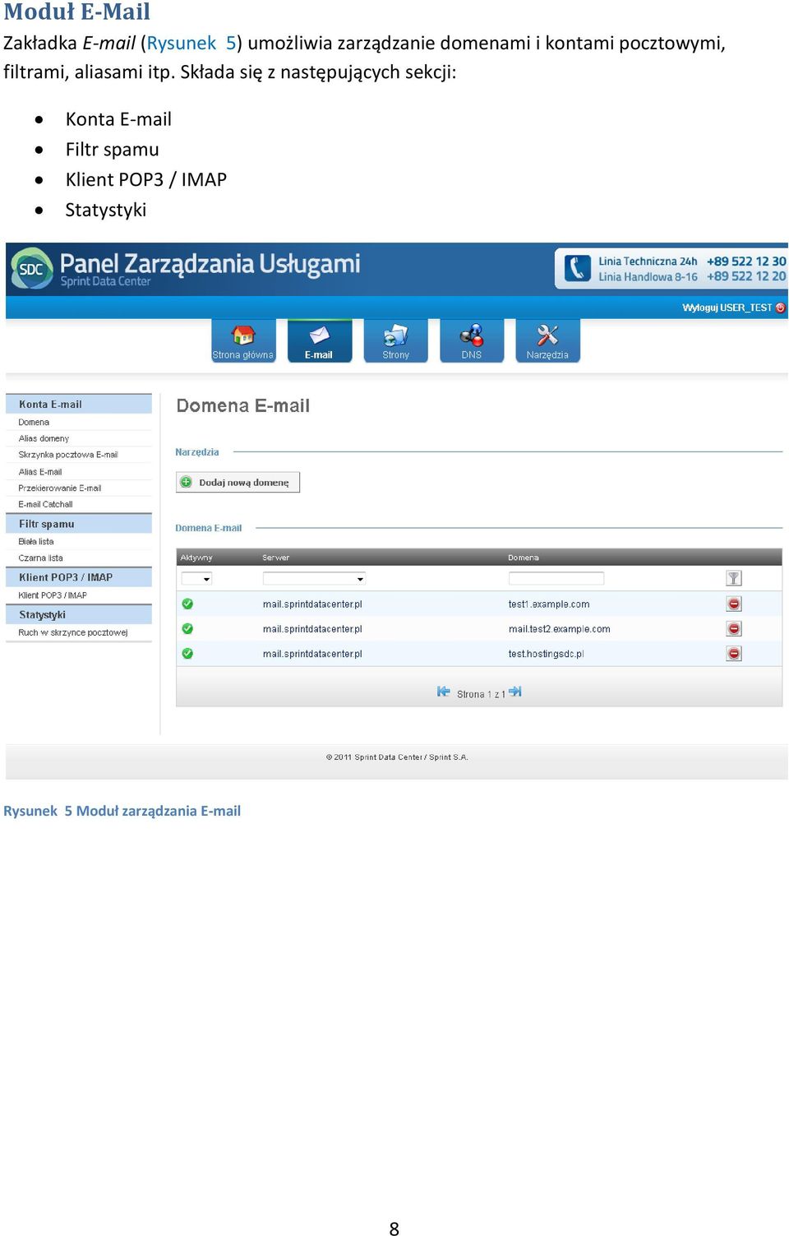
Task: Switch to the DNS tab
Action: pos(472,340)
